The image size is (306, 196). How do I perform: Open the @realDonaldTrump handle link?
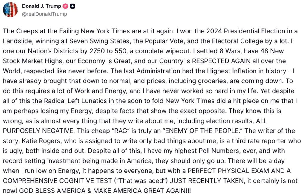45,14
